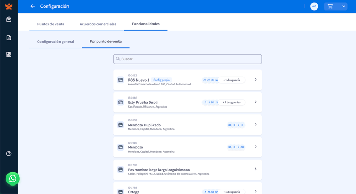Expand Pos nombre largo row chevron
The width and height of the screenshot is (356, 194).
tap(256, 169)
